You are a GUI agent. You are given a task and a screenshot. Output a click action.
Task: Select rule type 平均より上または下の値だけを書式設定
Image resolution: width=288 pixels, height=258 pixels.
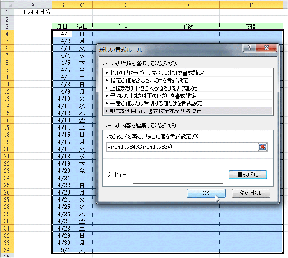click(x=188, y=95)
